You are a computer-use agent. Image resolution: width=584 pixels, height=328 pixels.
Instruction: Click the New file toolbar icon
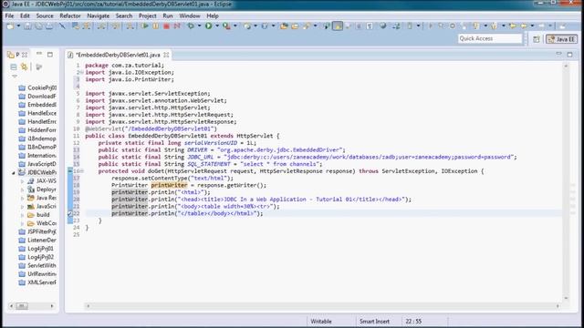tap(10, 26)
